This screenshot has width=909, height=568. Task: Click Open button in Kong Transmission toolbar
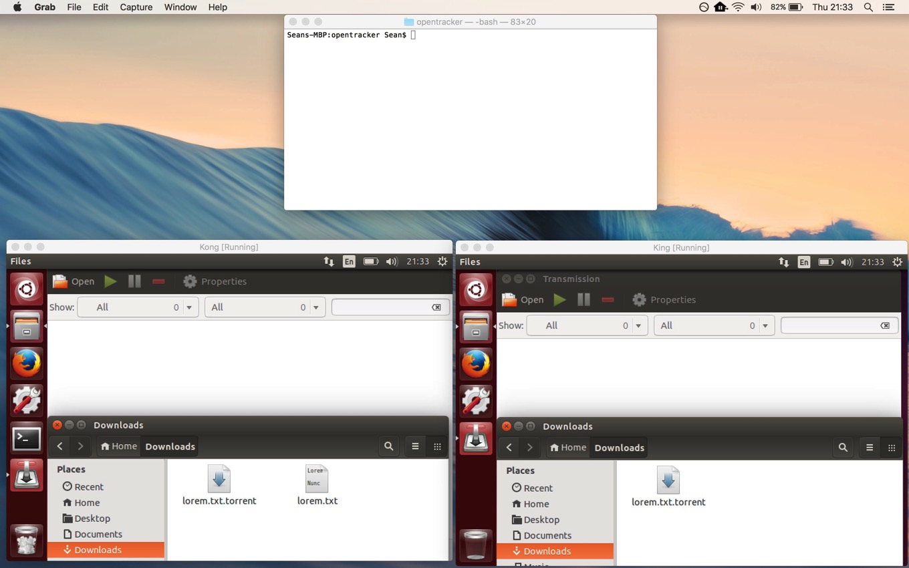pyautogui.click(x=74, y=281)
